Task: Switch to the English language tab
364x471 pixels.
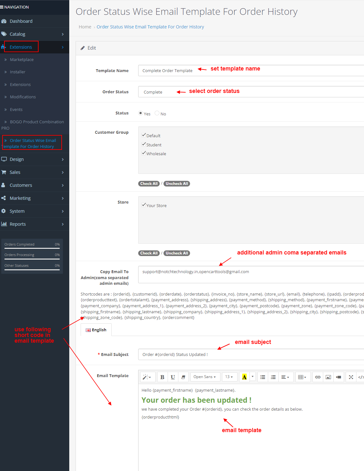Action: coord(96,330)
